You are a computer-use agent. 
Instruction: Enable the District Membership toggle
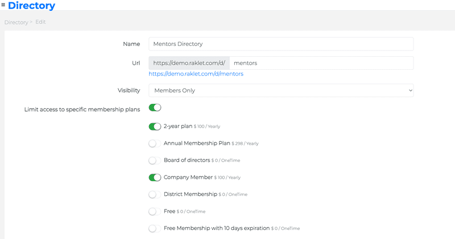point(155,194)
